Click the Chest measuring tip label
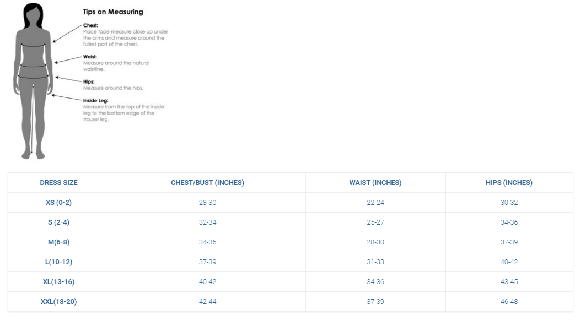Image resolution: width=586 pixels, height=321 pixels. coord(90,25)
